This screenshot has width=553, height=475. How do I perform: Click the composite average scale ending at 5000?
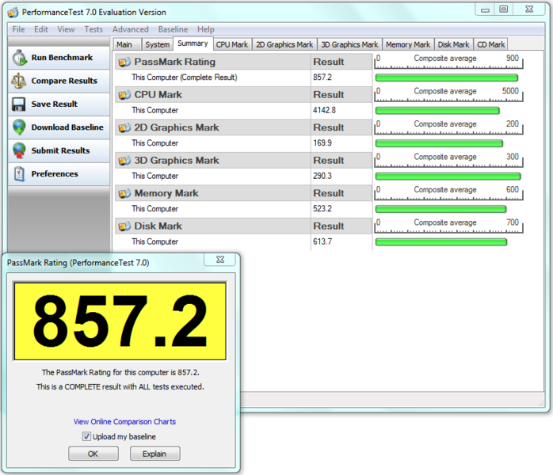[448, 94]
